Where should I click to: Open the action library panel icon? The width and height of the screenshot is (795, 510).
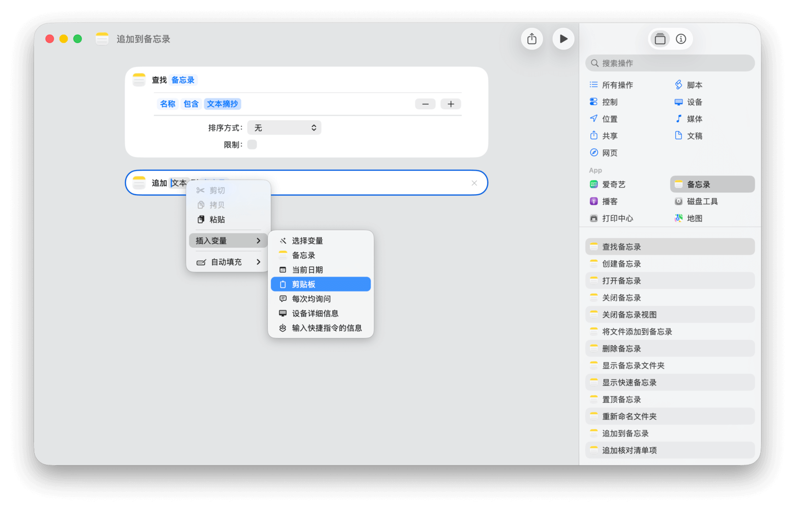tap(660, 39)
